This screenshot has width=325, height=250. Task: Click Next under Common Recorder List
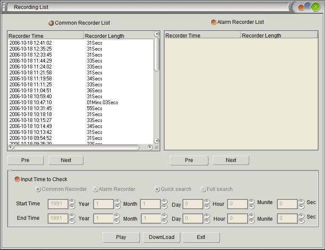(66, 160)
